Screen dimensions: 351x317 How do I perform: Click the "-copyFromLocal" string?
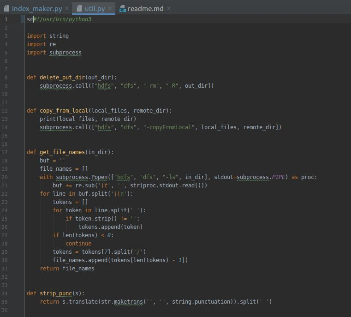(x=169, y=127)
